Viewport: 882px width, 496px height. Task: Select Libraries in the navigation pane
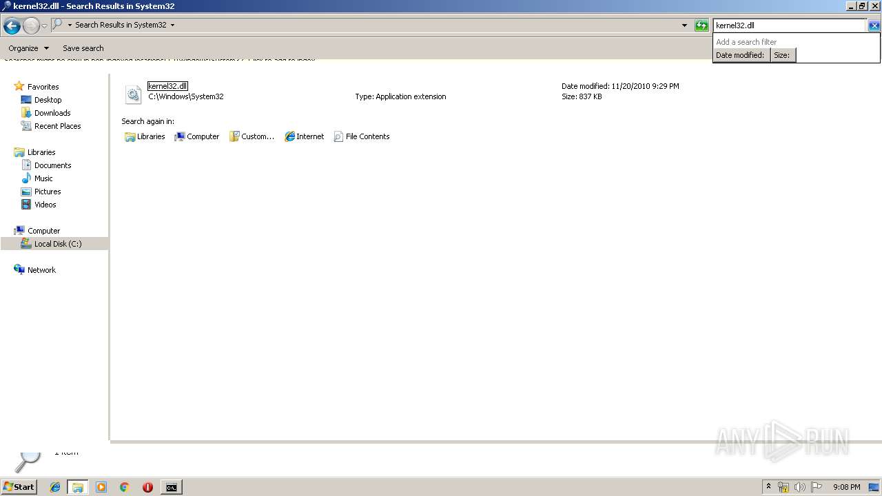coord(41,152)
